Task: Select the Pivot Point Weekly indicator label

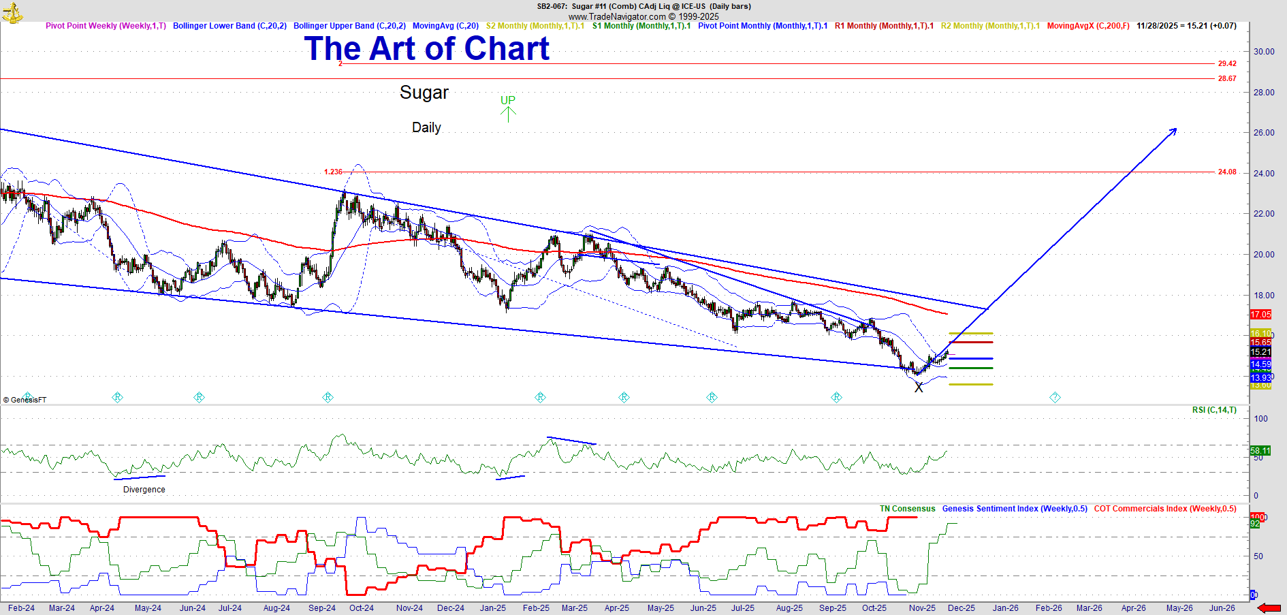Action: [x=106, y=26]
